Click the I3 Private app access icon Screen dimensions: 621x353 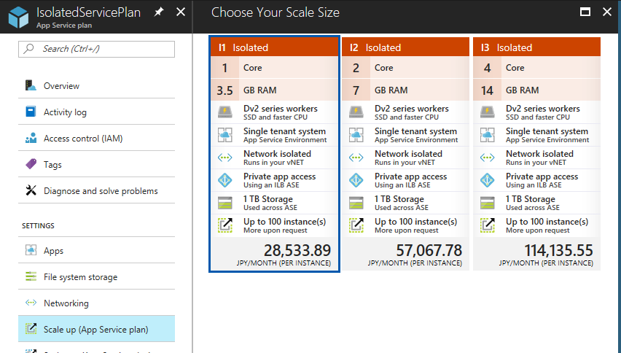(487, 180)
